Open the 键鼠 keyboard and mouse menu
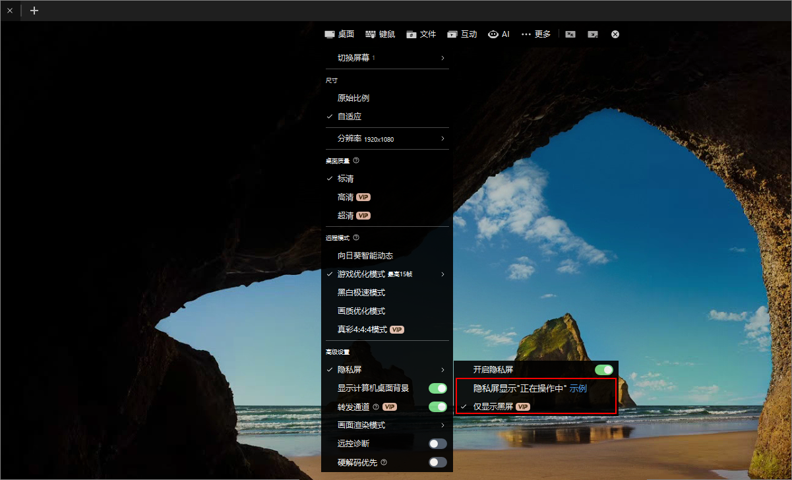 click(380, 34)
